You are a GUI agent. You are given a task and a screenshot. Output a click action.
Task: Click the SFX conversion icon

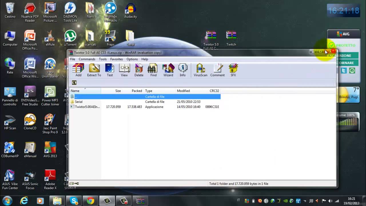233,70
